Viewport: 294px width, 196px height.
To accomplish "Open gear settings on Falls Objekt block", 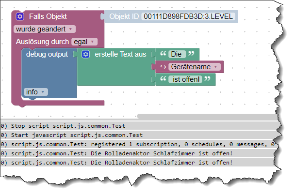I will tap(19, 16).
